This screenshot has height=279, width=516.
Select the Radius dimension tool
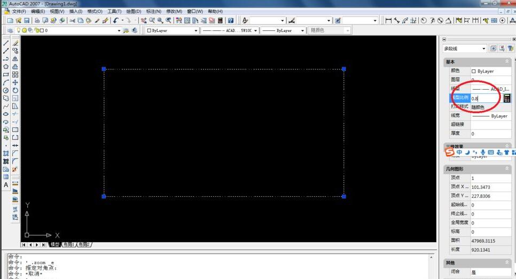coord(424,20)
